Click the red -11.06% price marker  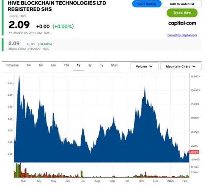(x=193, y=152)
